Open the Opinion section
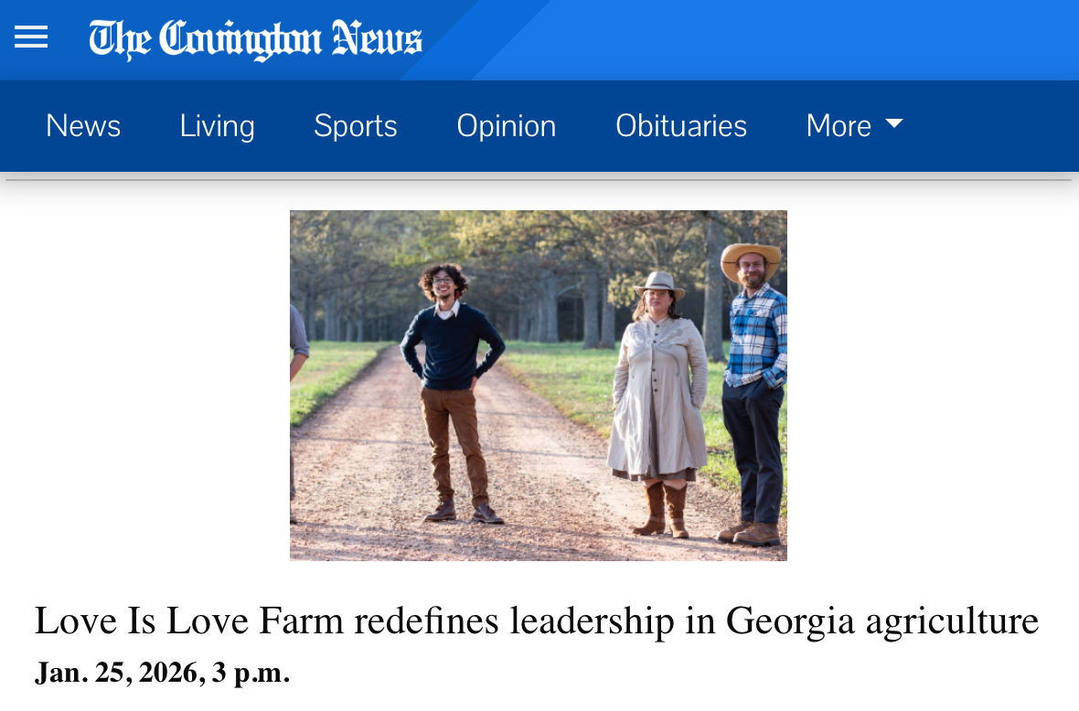 pyautogui.click(x=507, y=126)
